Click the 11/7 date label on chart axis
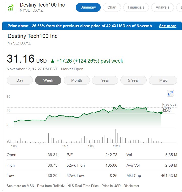182x192 pixels. pyautogui.click(x=65, y=146)
